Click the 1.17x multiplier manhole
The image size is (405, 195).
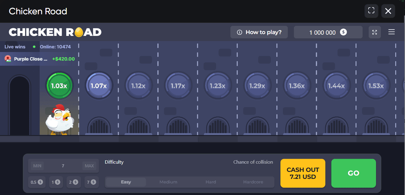(178, 86)
